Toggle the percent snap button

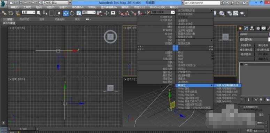pos(133,13)
